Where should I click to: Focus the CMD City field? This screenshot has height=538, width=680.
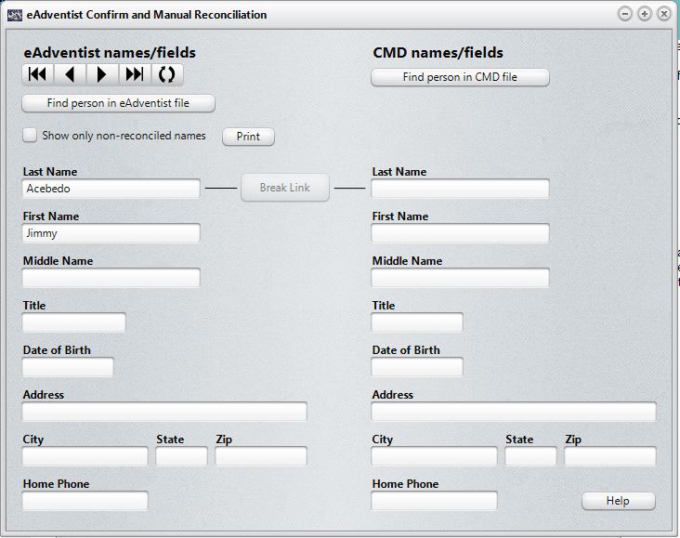(434, 456)
